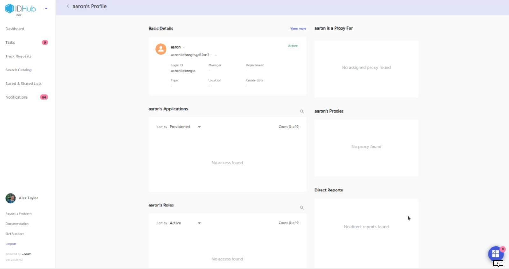Open the floating grid widget button
This screenshot has width=509, height=269.
(495, 254)
